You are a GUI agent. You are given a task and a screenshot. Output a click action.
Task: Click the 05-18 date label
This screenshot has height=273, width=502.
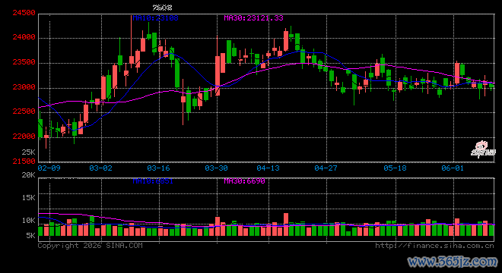395,168
